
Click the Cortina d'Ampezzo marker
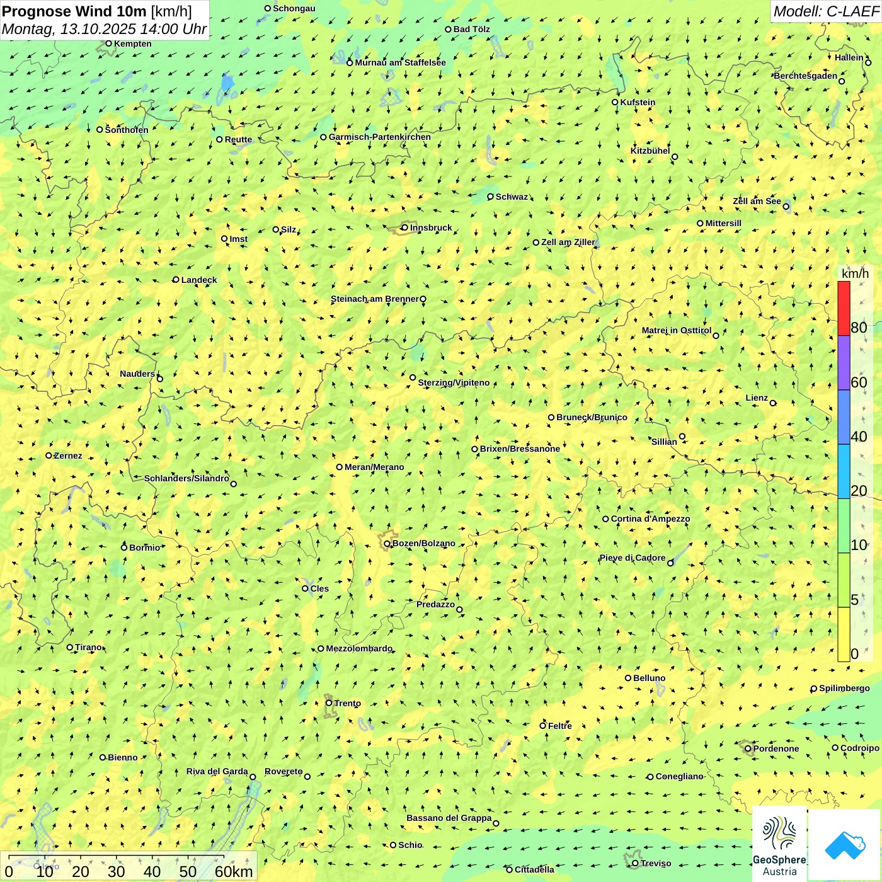coord(605,519)
